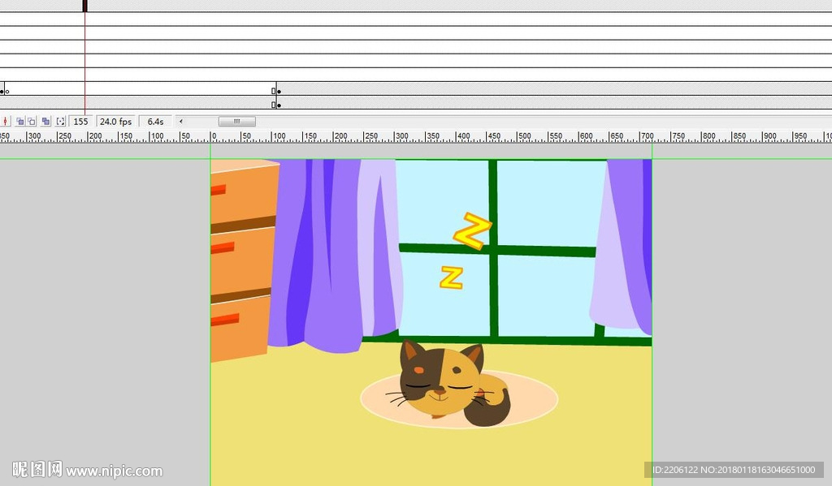Click the red playhead marker at the top

coord(84,6)
